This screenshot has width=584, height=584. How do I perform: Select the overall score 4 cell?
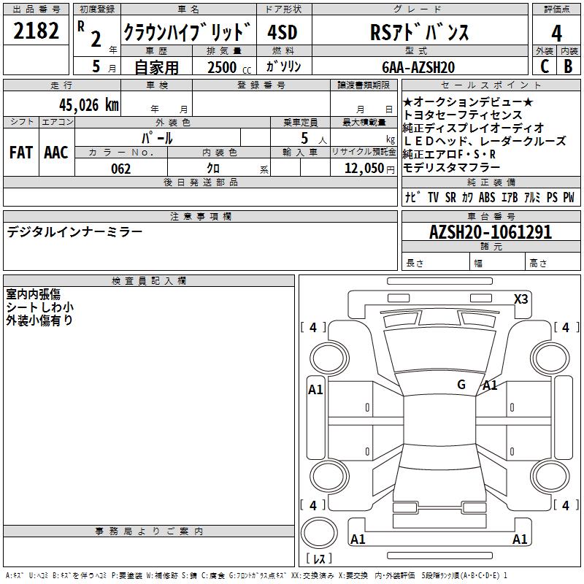556,32
